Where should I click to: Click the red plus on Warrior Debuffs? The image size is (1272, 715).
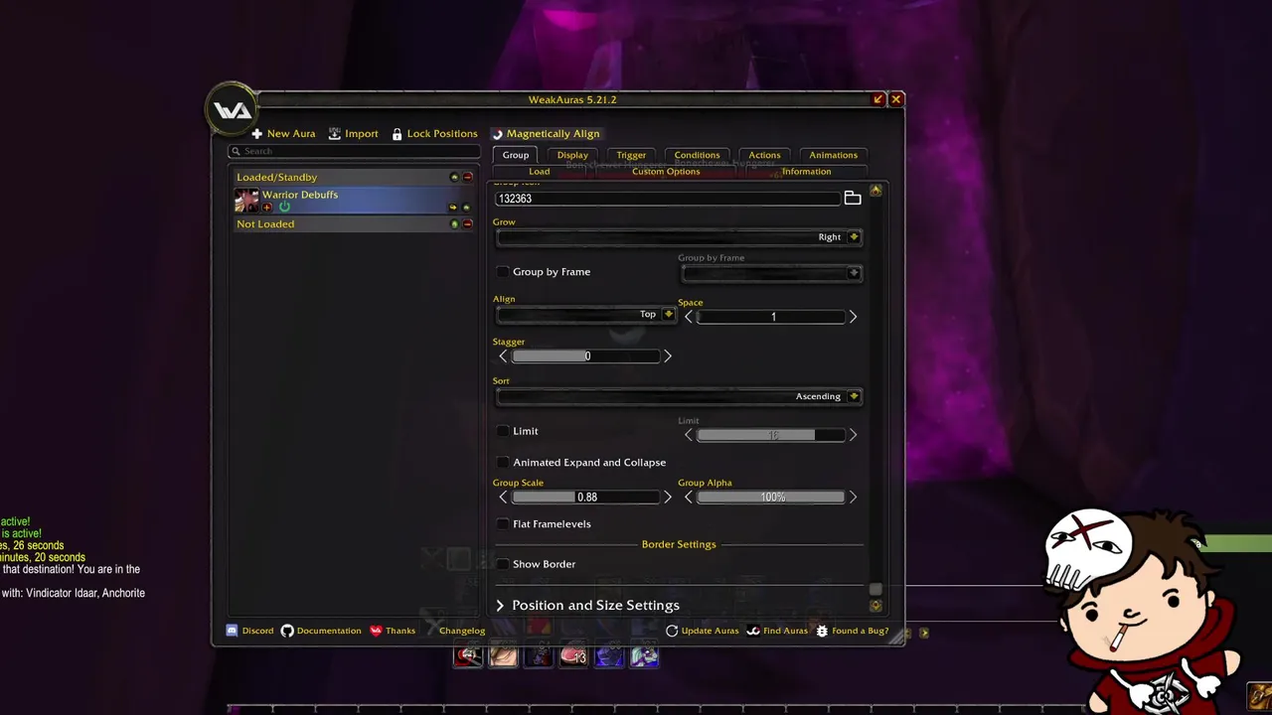point(266,208)
